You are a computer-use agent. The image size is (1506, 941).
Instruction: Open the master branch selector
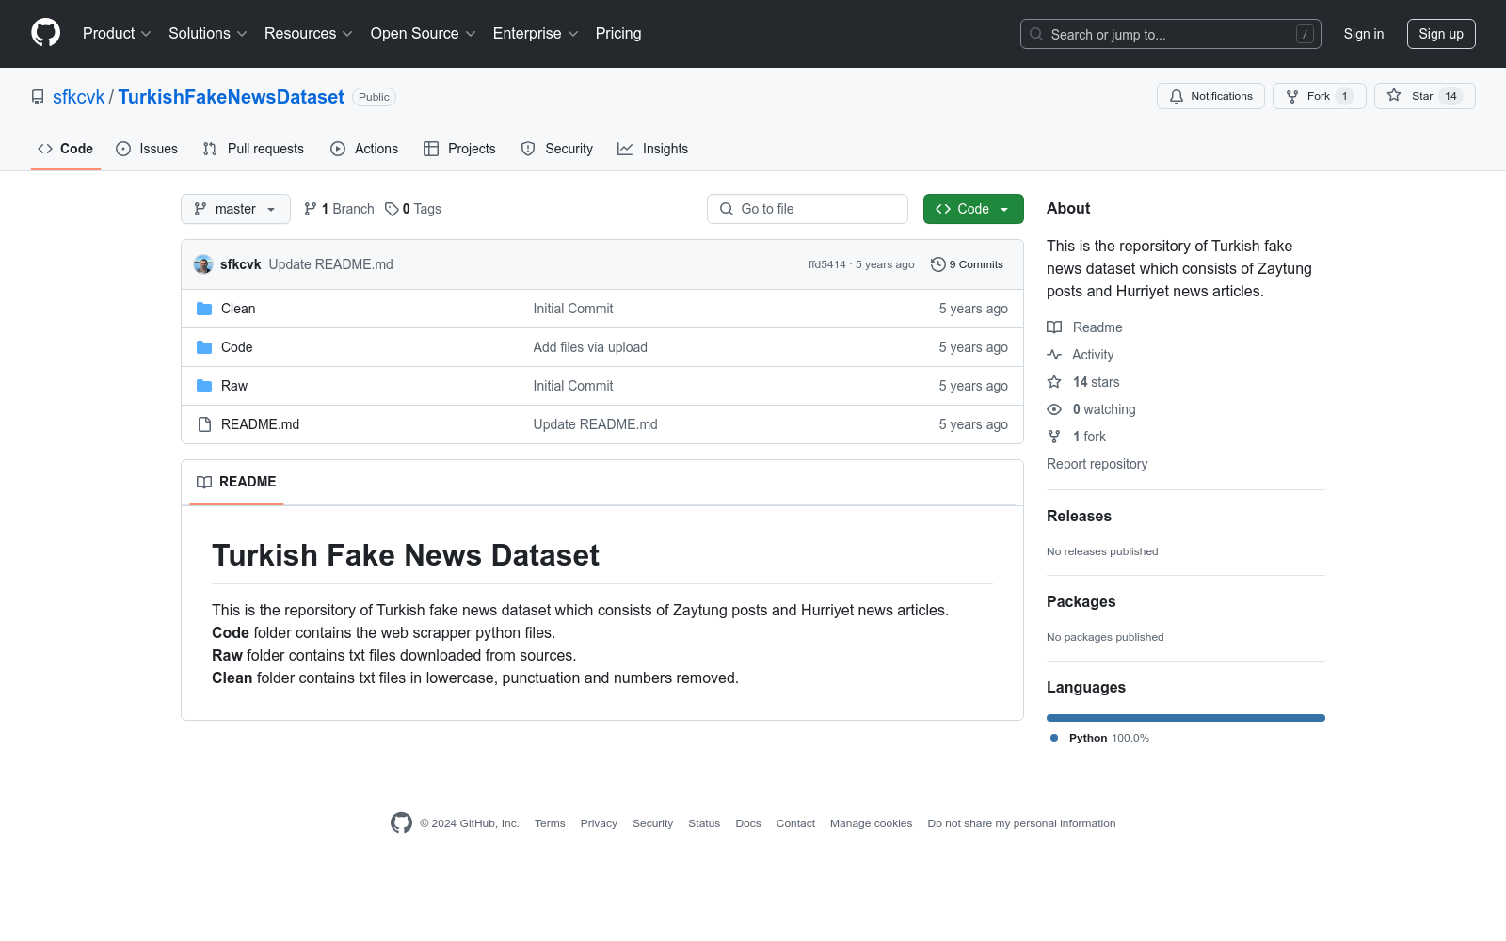pyautogui.click(x=235, y=209)
